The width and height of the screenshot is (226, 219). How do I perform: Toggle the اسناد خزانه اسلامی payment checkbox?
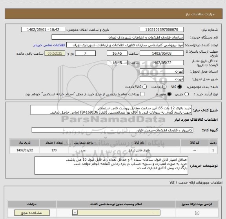coord(142,94)
